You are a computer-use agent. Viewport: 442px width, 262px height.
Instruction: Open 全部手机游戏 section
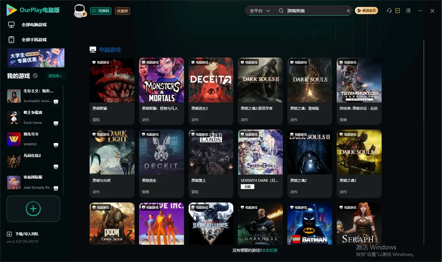[34, 40]
